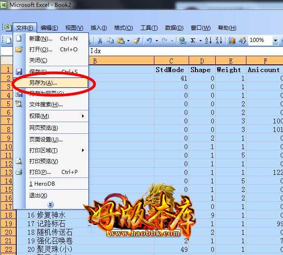Click the 100% zoom input box

(x=260, y=40)
